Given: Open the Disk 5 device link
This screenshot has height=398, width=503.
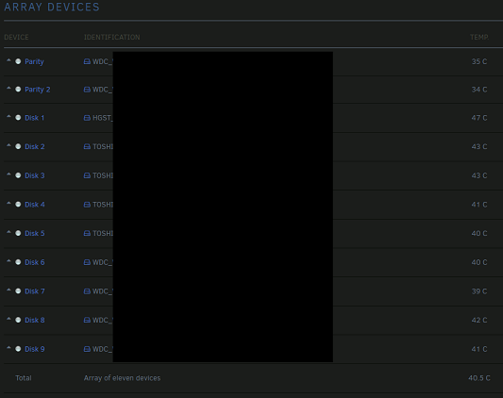Looking at the screenshot, I should pyautogui.click(x=35, y=233).
